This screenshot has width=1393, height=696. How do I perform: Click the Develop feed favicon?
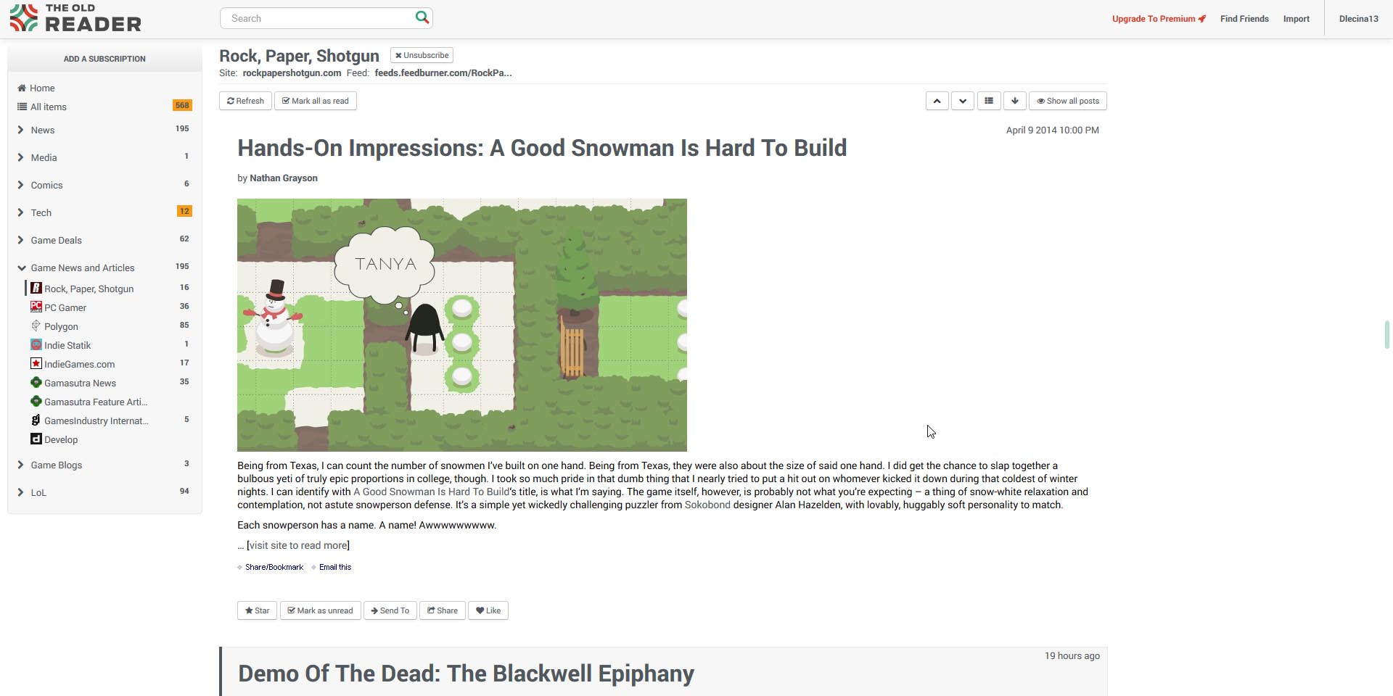(x=36, y=439)
